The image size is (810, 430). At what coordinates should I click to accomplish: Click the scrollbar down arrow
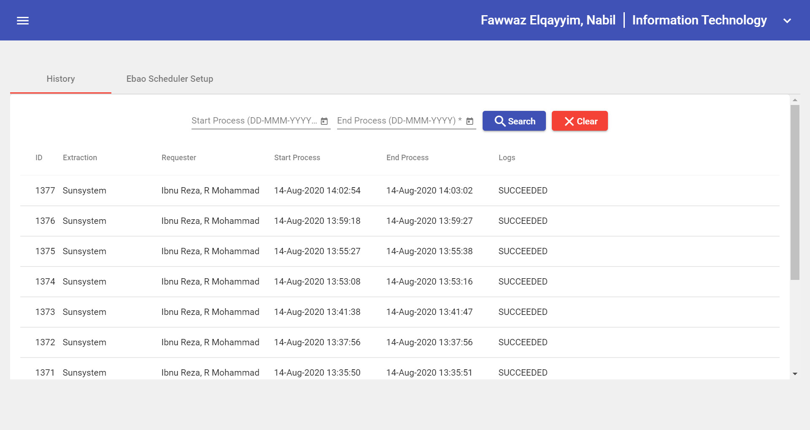795,374
